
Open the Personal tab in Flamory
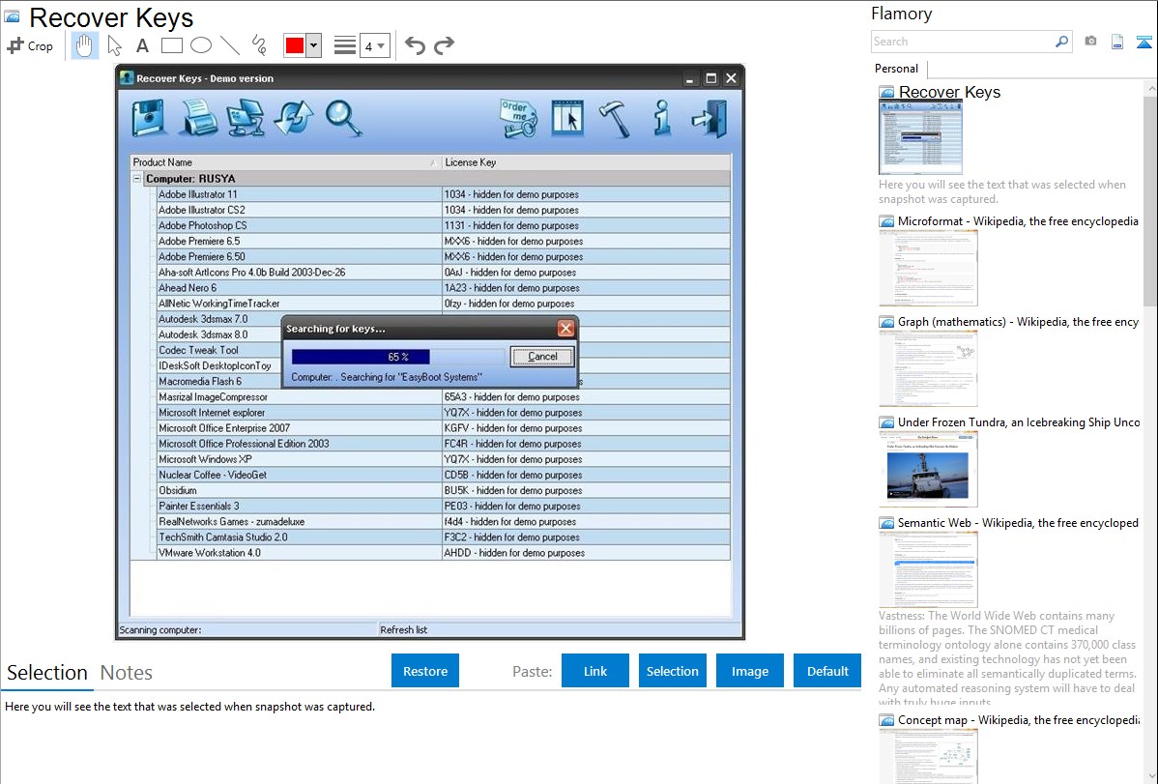click(x=897, y=69)
